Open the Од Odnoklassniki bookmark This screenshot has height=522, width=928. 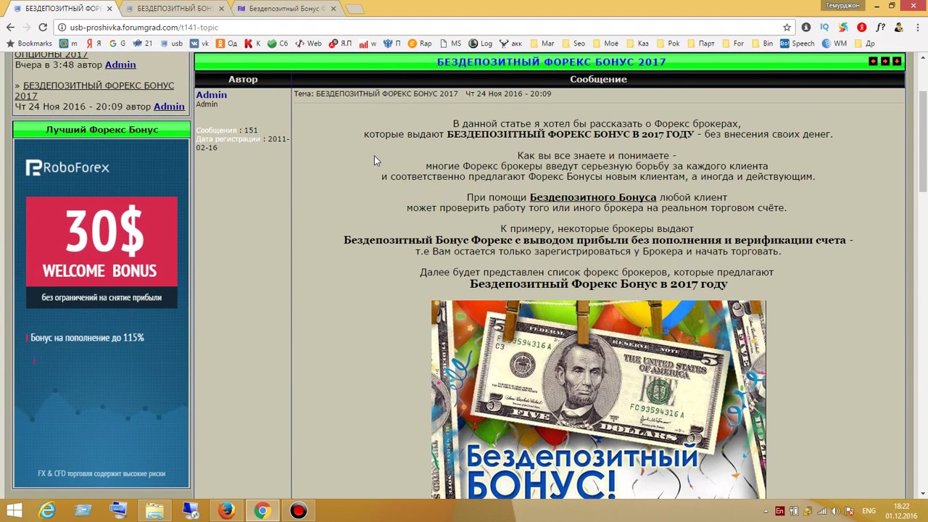(x=227, y=43)
